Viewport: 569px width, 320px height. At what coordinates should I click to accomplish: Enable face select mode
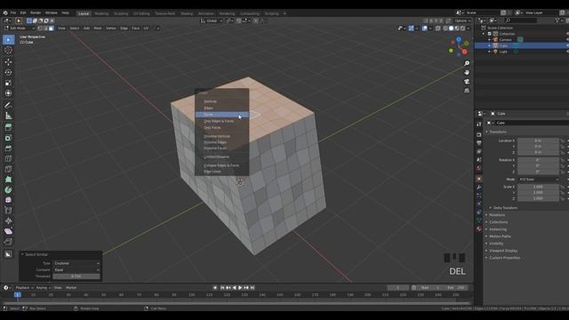52,28
